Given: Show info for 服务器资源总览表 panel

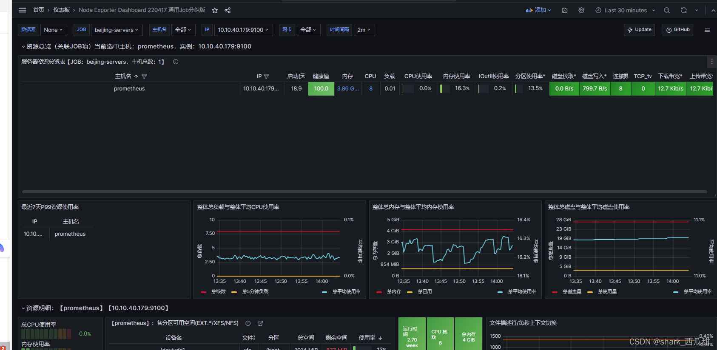Looking at the screenshot, I should [x=176, y=62].
